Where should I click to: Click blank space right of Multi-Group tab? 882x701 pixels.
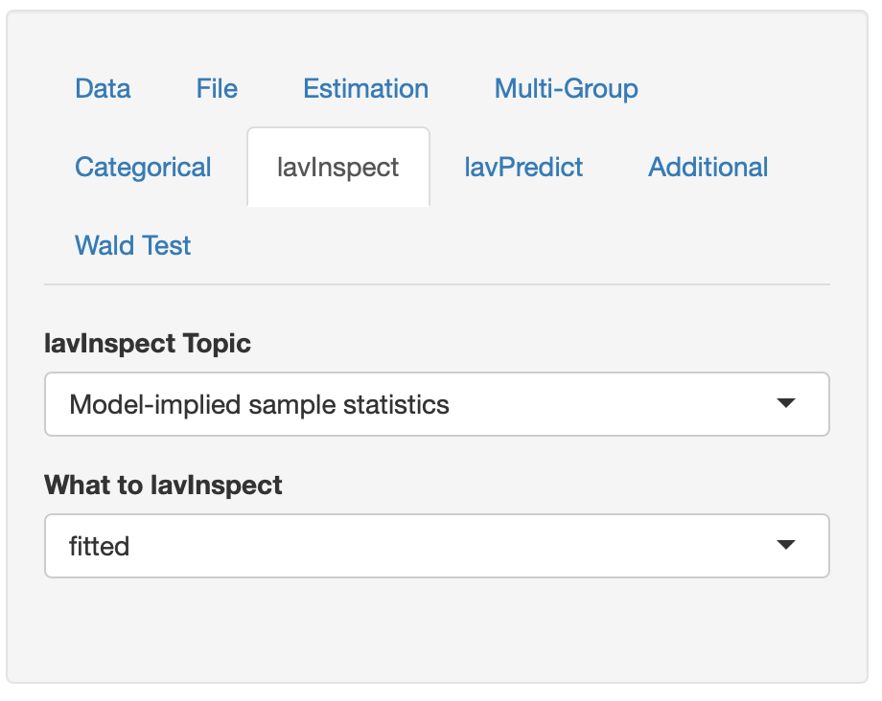pyautogui.click(x=738, y=89)
